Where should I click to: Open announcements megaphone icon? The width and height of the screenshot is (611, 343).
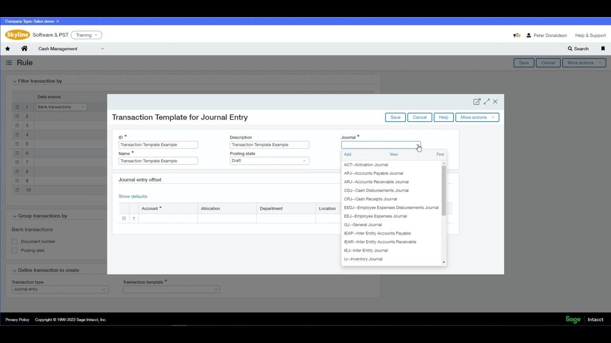[516, 35]
